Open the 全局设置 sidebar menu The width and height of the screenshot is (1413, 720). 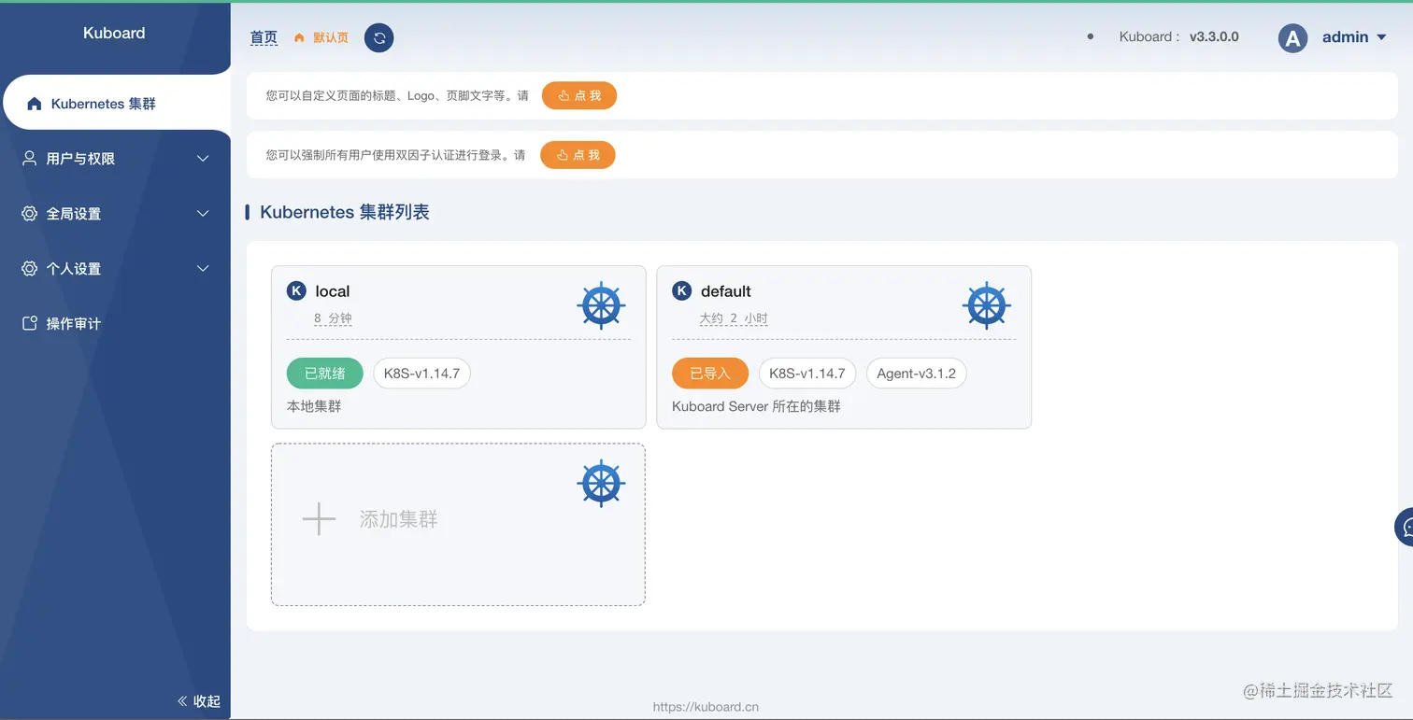tap(115, 214)
